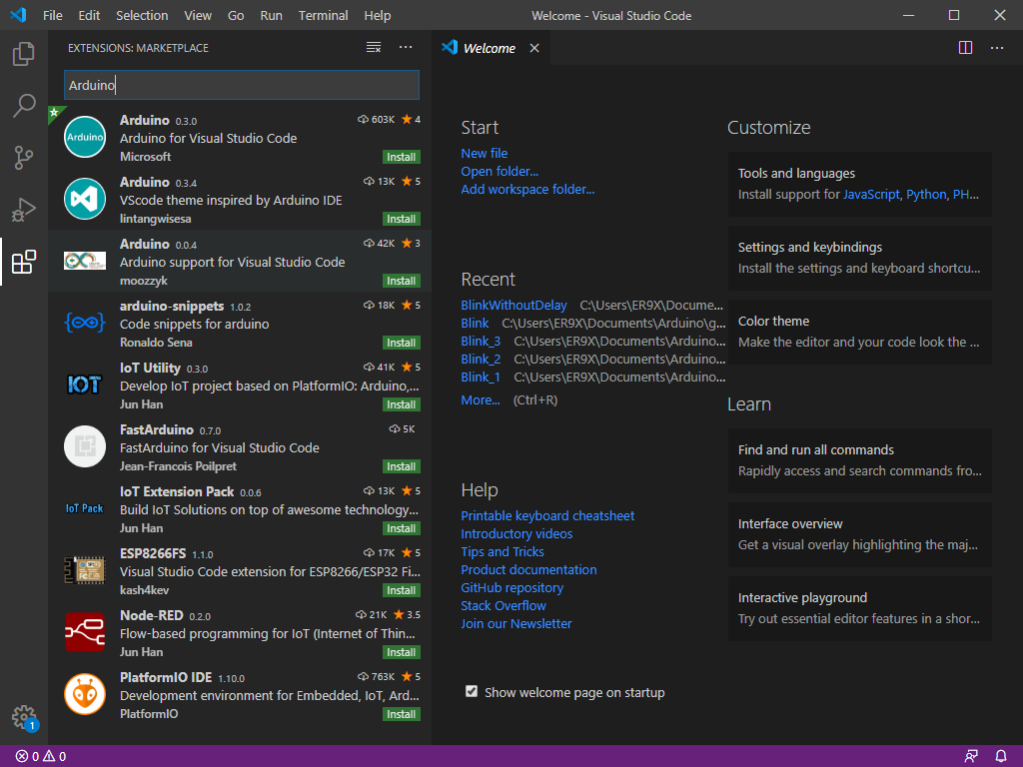Install the Microsoft Arduino extension
This screenshot has width=1023, height=767.
[x=402, y=157]
